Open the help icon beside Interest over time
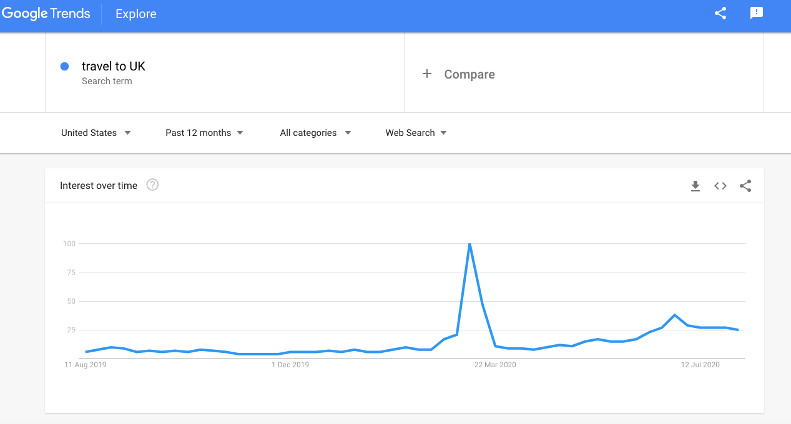Viewport: 791px width, 424px height. tap(152, 185)
